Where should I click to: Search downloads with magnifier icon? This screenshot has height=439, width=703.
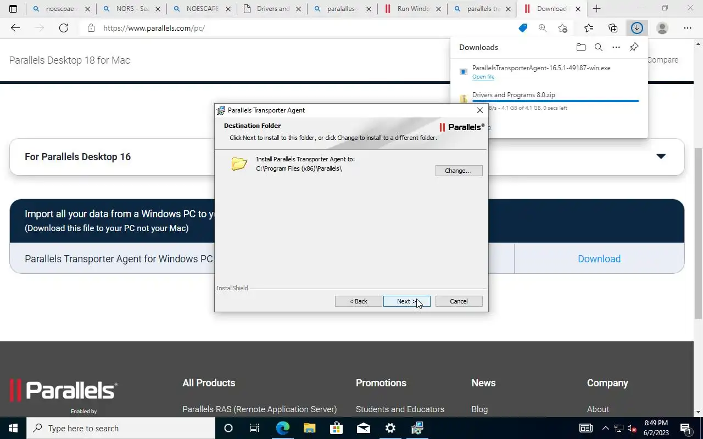click(x=599, y=47)
